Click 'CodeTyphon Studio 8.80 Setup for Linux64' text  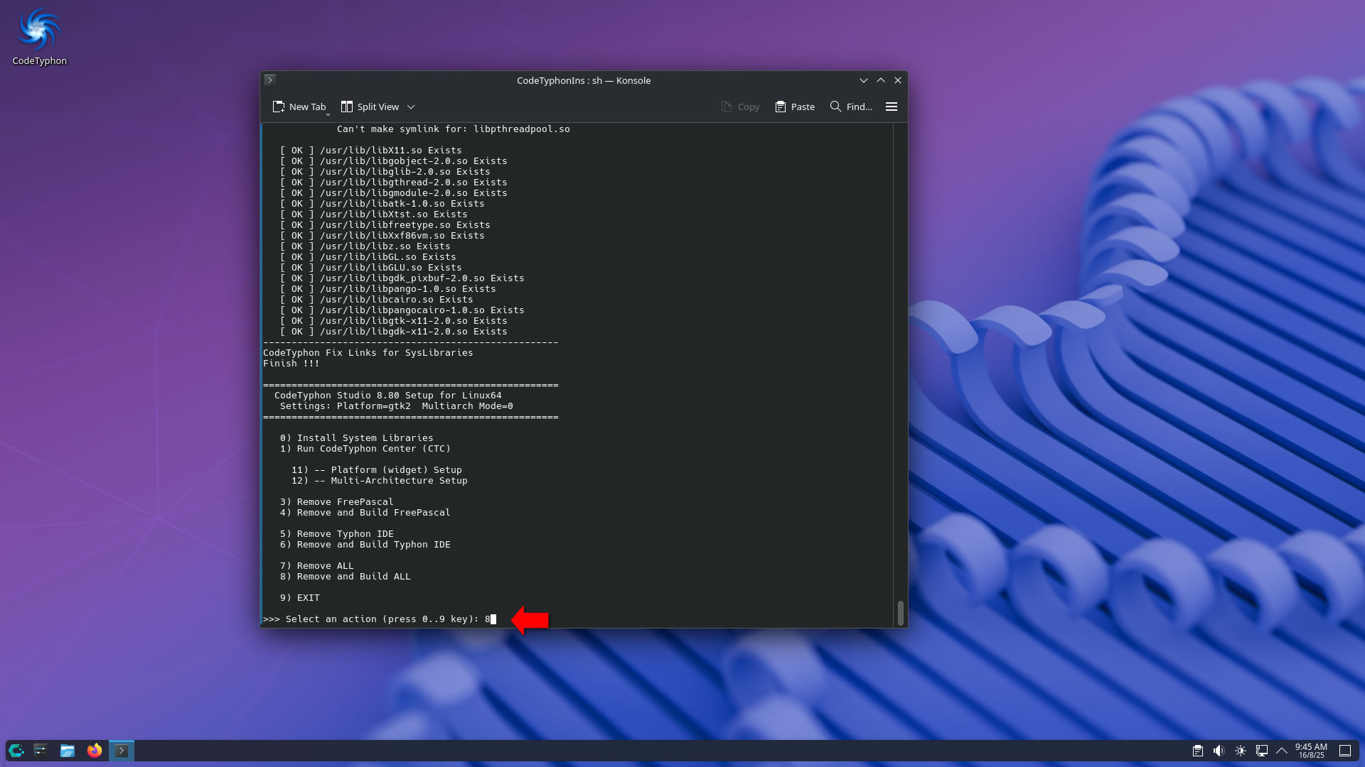pyautogui.click(x=388, y=396)
